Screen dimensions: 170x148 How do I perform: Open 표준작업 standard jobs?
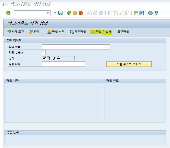(123, 32)
